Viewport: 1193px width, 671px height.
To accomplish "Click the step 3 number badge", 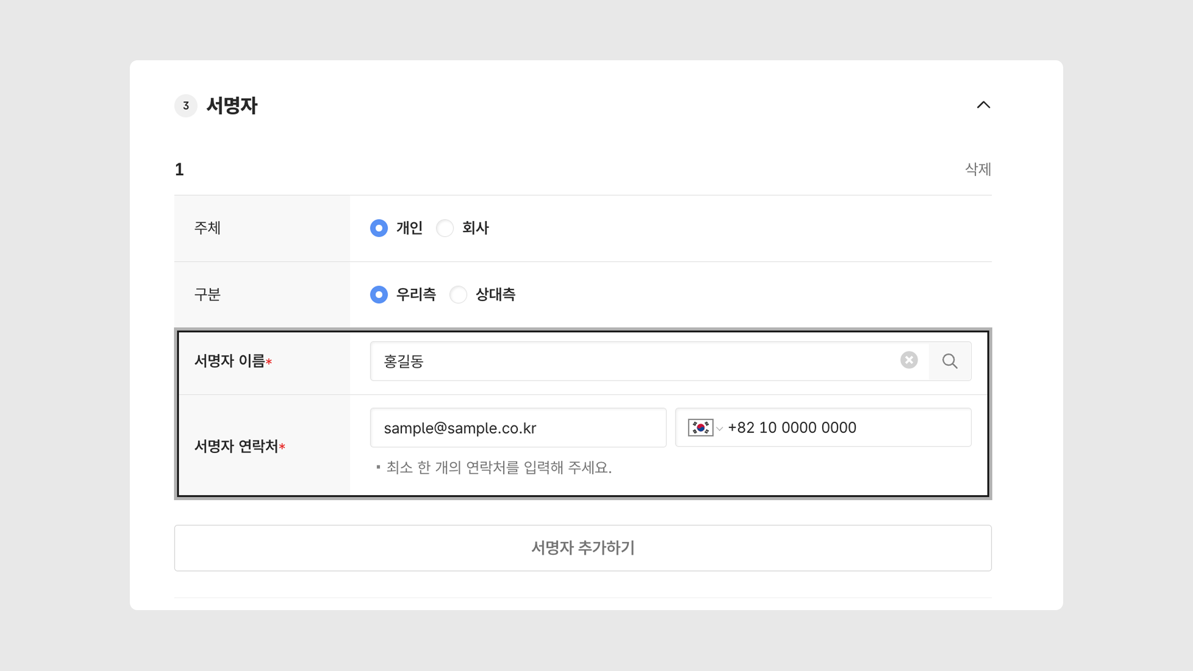I will [x=186, y=106].
